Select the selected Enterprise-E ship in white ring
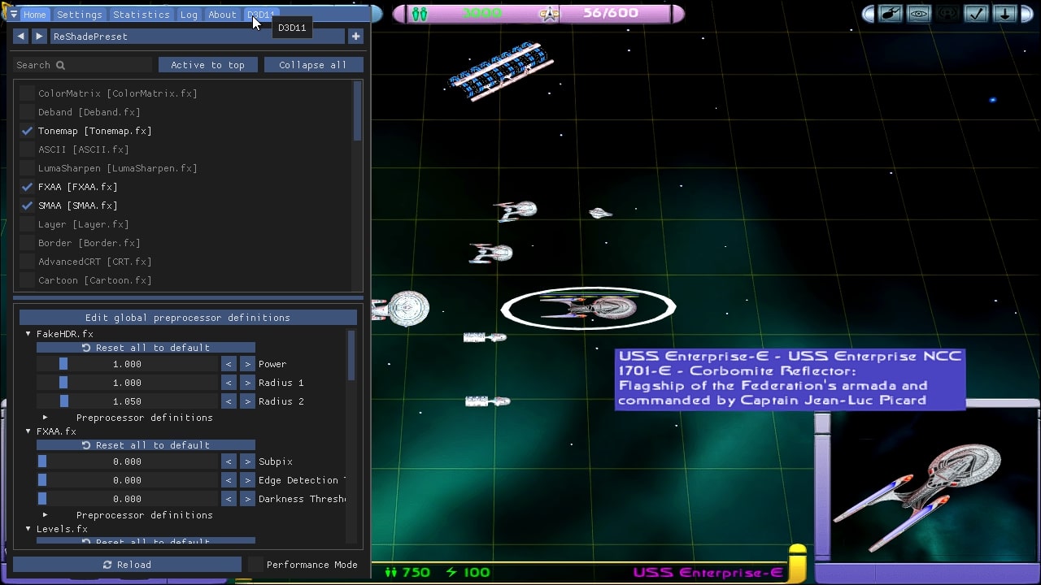The image size is (1041, 585). (x=588, y=308)
